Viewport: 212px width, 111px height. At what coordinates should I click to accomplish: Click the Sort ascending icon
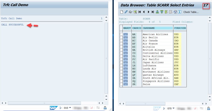point(157,12)
